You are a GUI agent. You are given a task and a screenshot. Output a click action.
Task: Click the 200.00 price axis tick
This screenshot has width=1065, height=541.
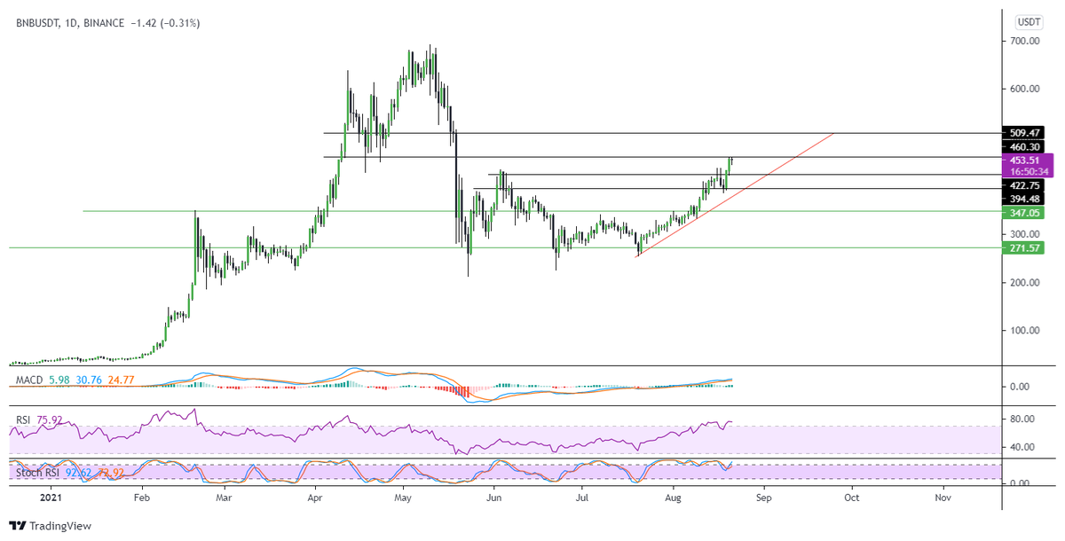coord(1023,282)
